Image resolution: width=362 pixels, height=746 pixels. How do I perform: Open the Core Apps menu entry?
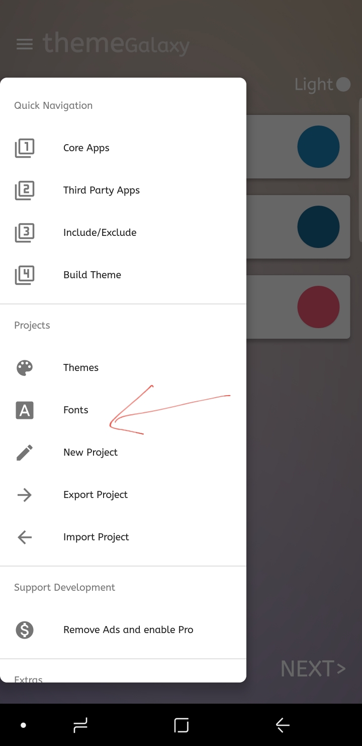tap(123, 148)
